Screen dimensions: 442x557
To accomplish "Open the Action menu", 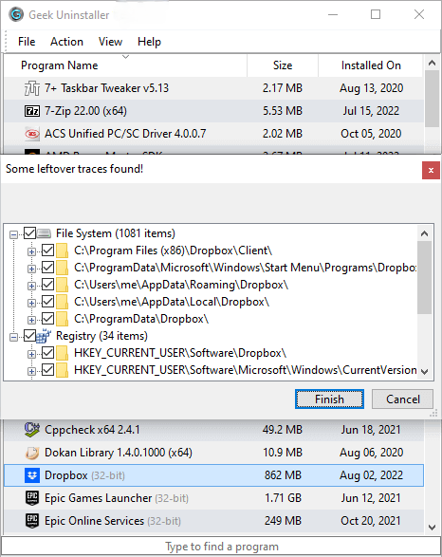I will click(x=66, y=42).
